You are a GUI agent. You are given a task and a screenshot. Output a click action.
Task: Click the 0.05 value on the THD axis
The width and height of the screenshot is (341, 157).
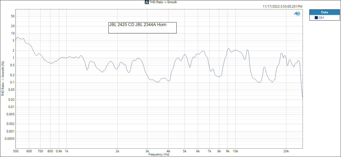click(x=11, y=90)
